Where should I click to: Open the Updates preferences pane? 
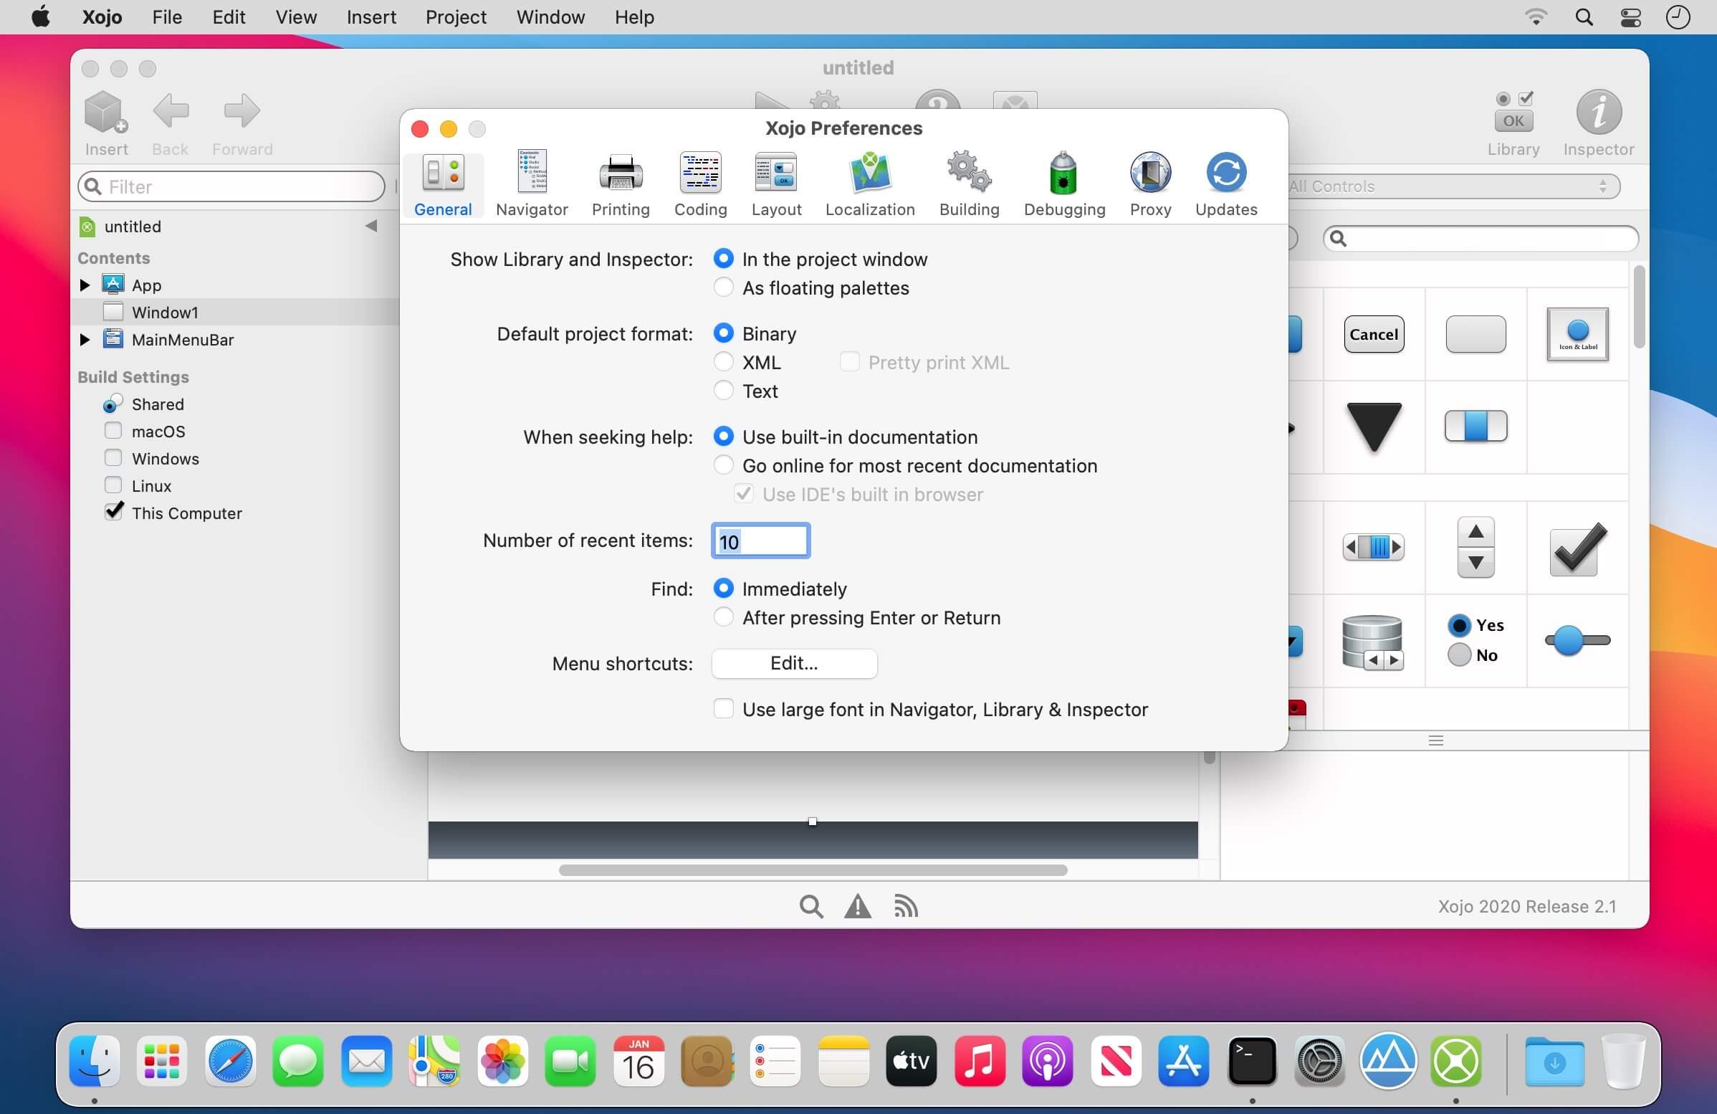pos(1225,184)
